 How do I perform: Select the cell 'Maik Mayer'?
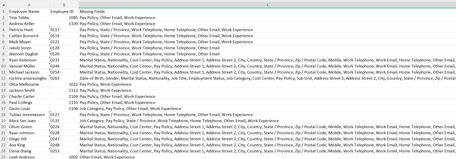[x=29, y=42]
